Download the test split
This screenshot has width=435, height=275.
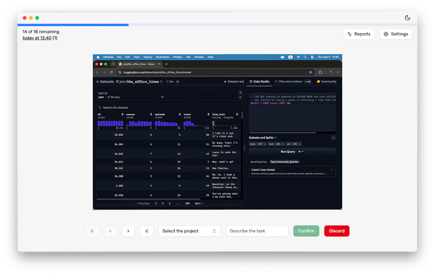283,144
